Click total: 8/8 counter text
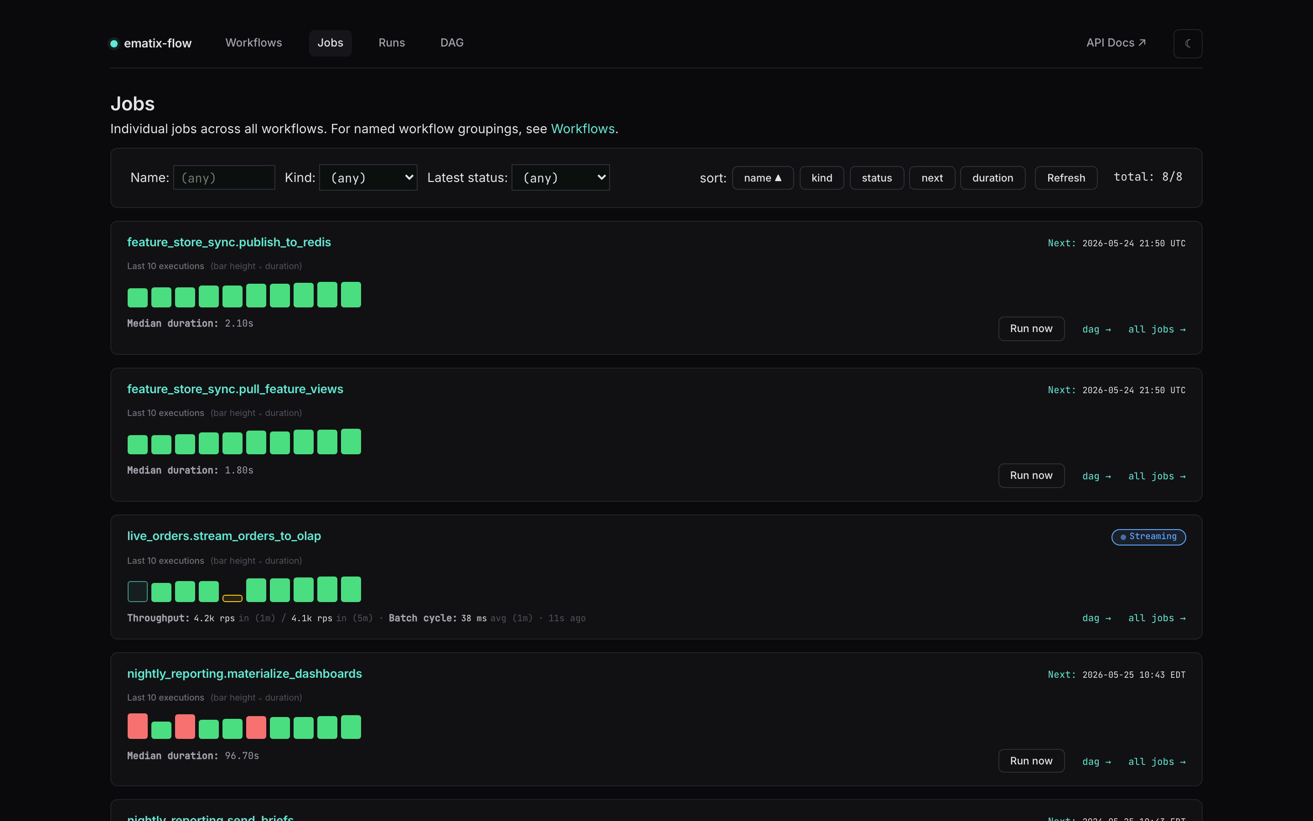 [x=1148, y=177]
